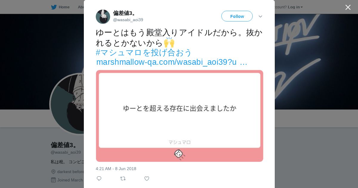Open the tweet author's avatar
The height and width of the screenshot is (188, 358).
(103, 17)
